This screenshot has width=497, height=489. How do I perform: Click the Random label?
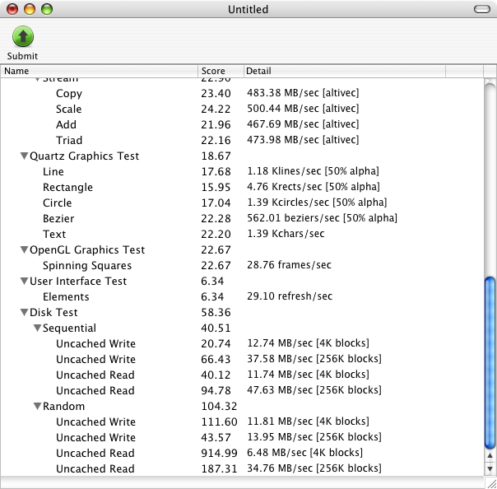63,406
